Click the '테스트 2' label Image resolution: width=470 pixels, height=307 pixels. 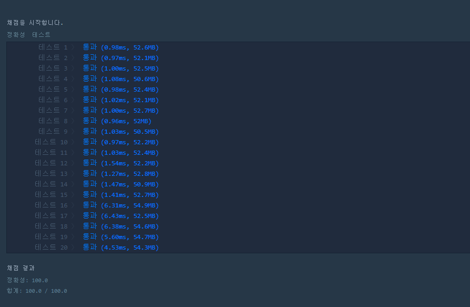53,58
